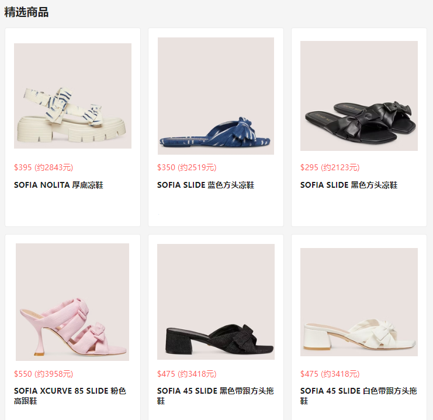Click the SOFIA 45 SLIDE 白色带跟方头拖鞋 title
This screenshot has width=433, height=420.
358,395
